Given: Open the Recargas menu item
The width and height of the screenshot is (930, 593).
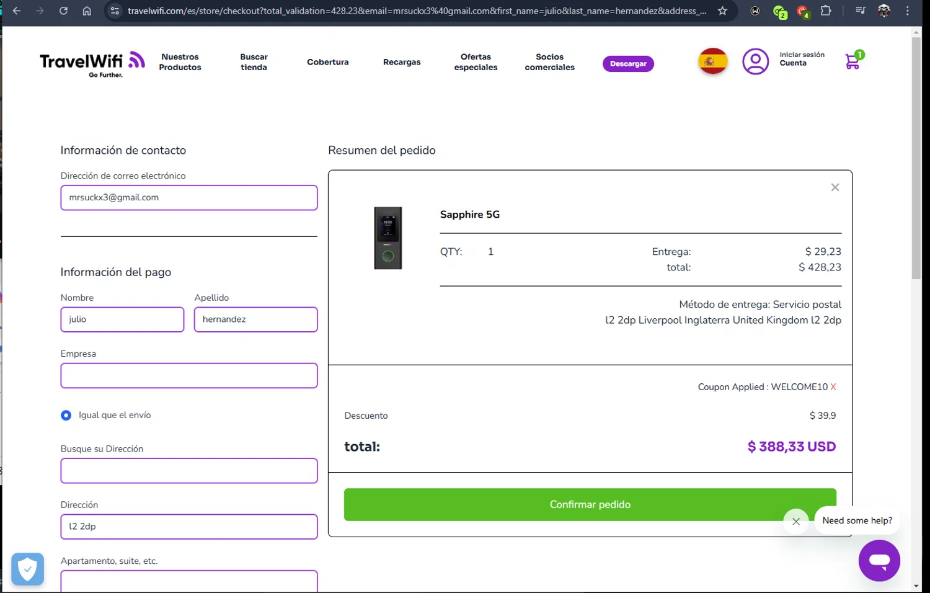Looking at the screenshot, I should (402, 62).
